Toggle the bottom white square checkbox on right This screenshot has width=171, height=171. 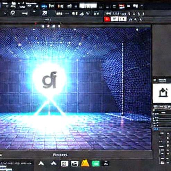[x=162, y=163]
